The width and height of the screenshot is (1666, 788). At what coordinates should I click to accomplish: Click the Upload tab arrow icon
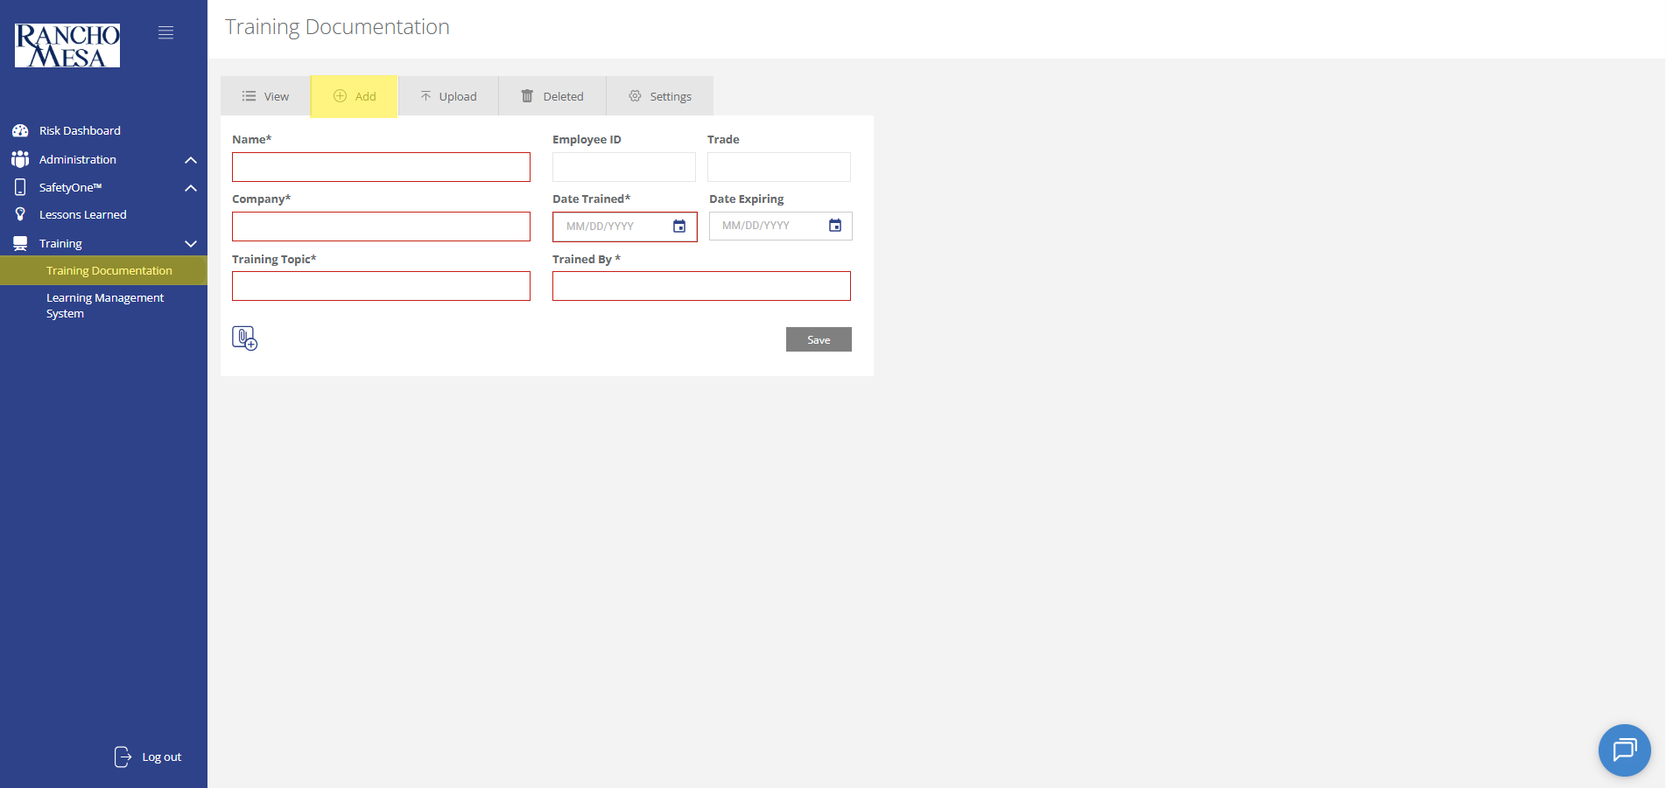(x=425, y=96)
